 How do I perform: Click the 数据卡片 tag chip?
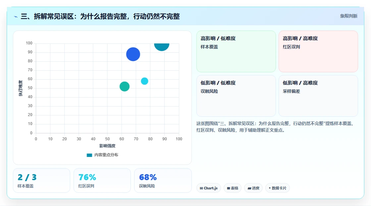point(278,188)
